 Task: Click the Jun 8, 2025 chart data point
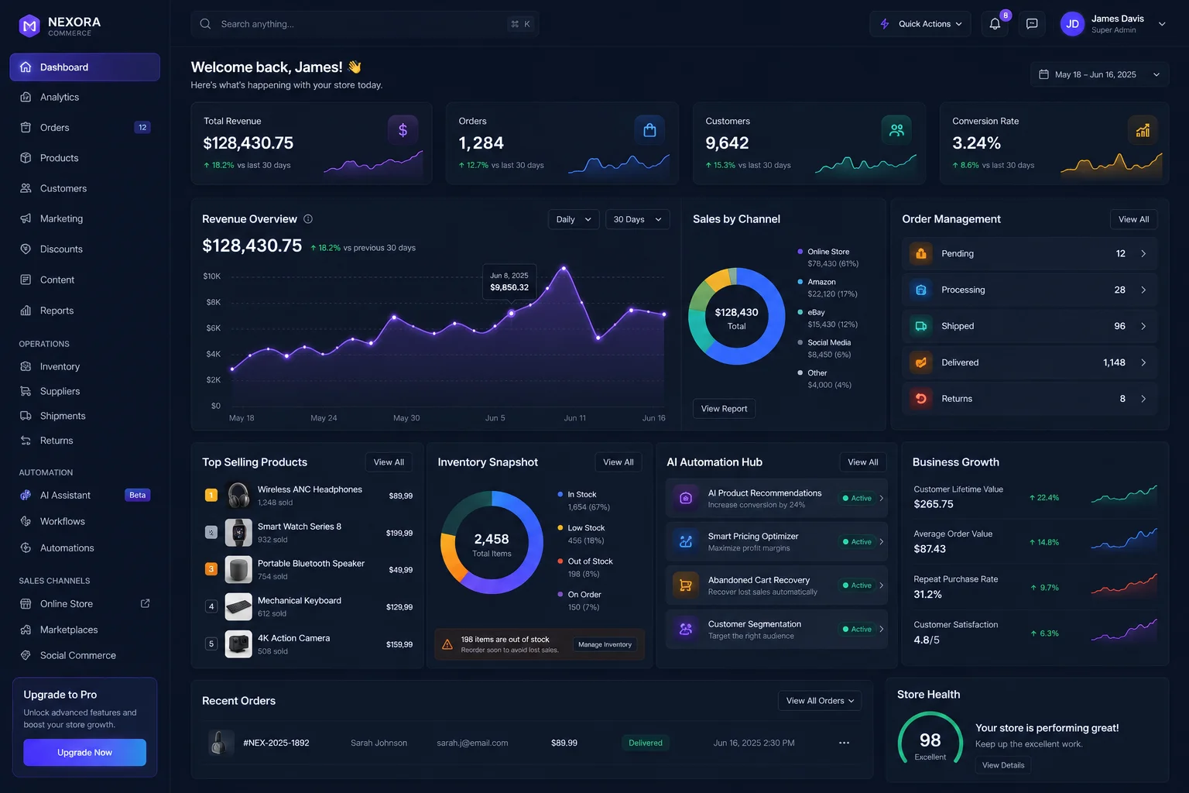tap(511, 314)
